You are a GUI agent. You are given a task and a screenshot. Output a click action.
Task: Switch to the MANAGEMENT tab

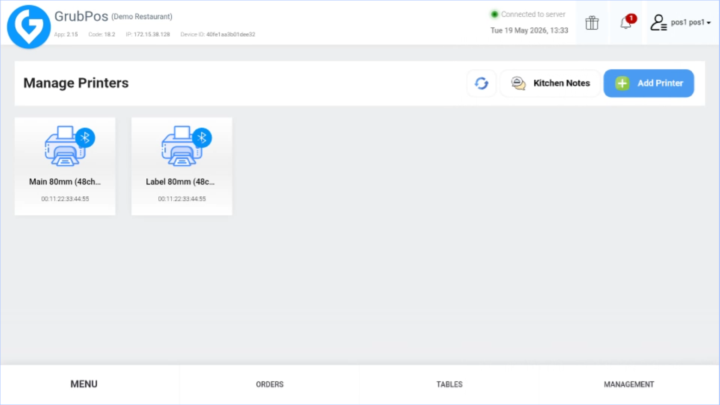click(x=629, y=384)
